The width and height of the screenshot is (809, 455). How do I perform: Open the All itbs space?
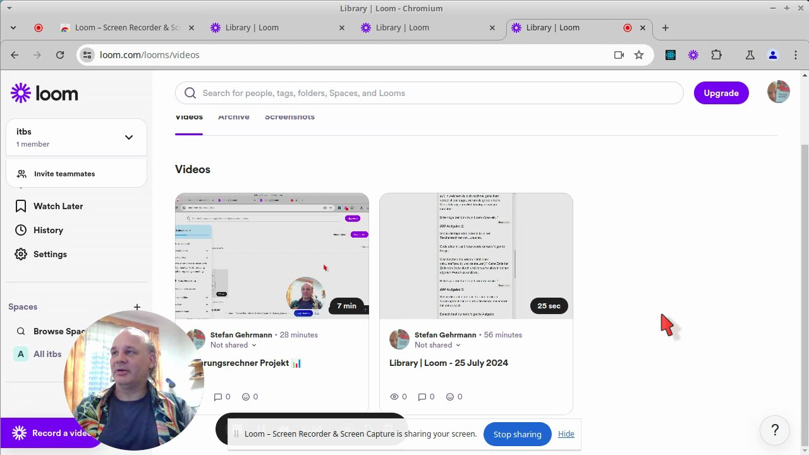[47, 354]
